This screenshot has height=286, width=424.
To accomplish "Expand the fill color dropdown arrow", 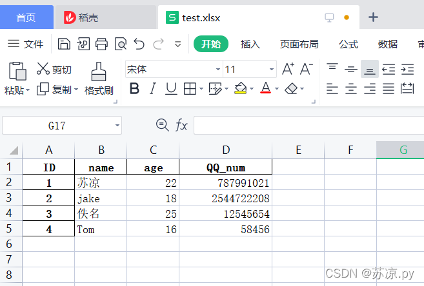I will pyautogui.click(x=252, y=88).
